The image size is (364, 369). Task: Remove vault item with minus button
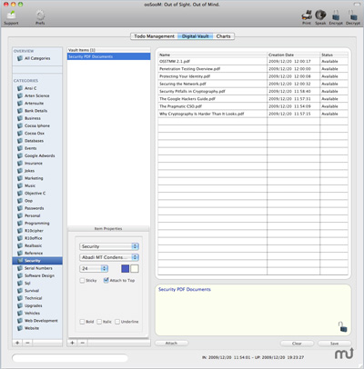click(82, 343)
